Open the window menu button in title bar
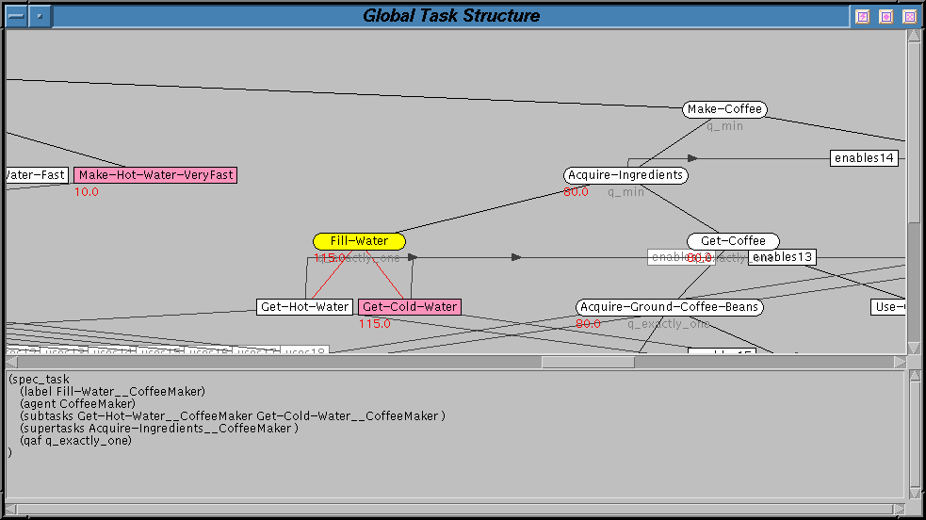This screenshot has height=520, width=926. (x=14, y=16)
